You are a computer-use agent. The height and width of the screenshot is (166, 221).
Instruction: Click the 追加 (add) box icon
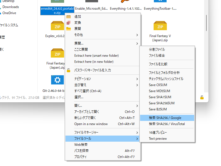click(x=69, y=17)
